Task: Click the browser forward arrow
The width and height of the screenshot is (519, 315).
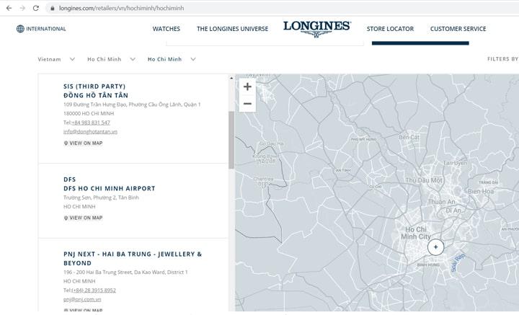Action: click(22, 8)
